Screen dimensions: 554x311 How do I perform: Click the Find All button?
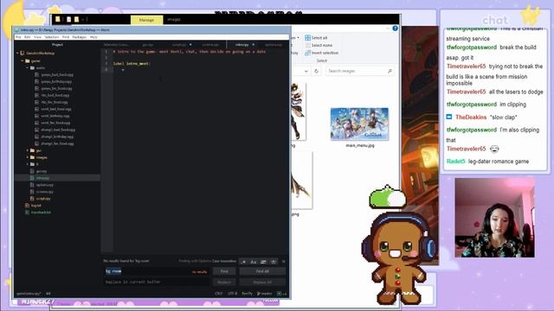click(262, 271)
